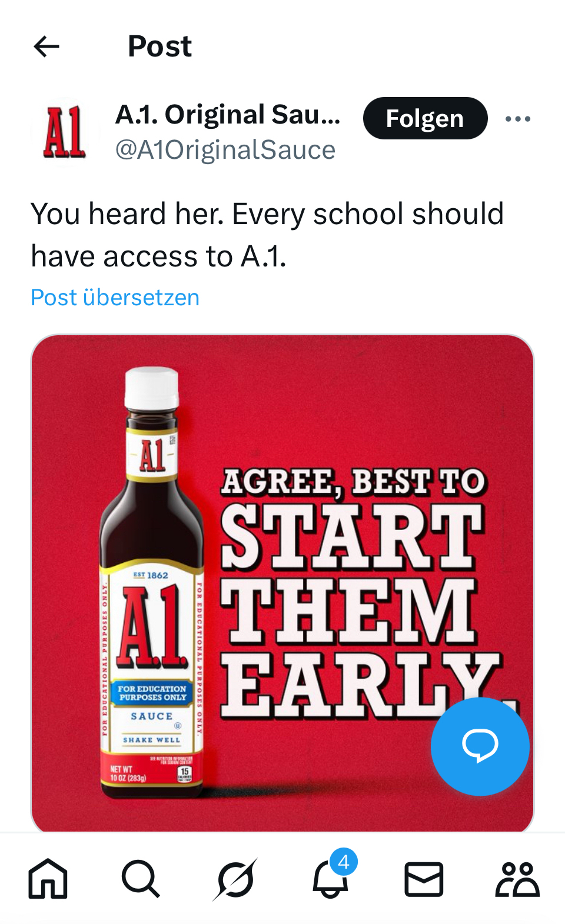Open the Communities people icon

pos(517,879)
